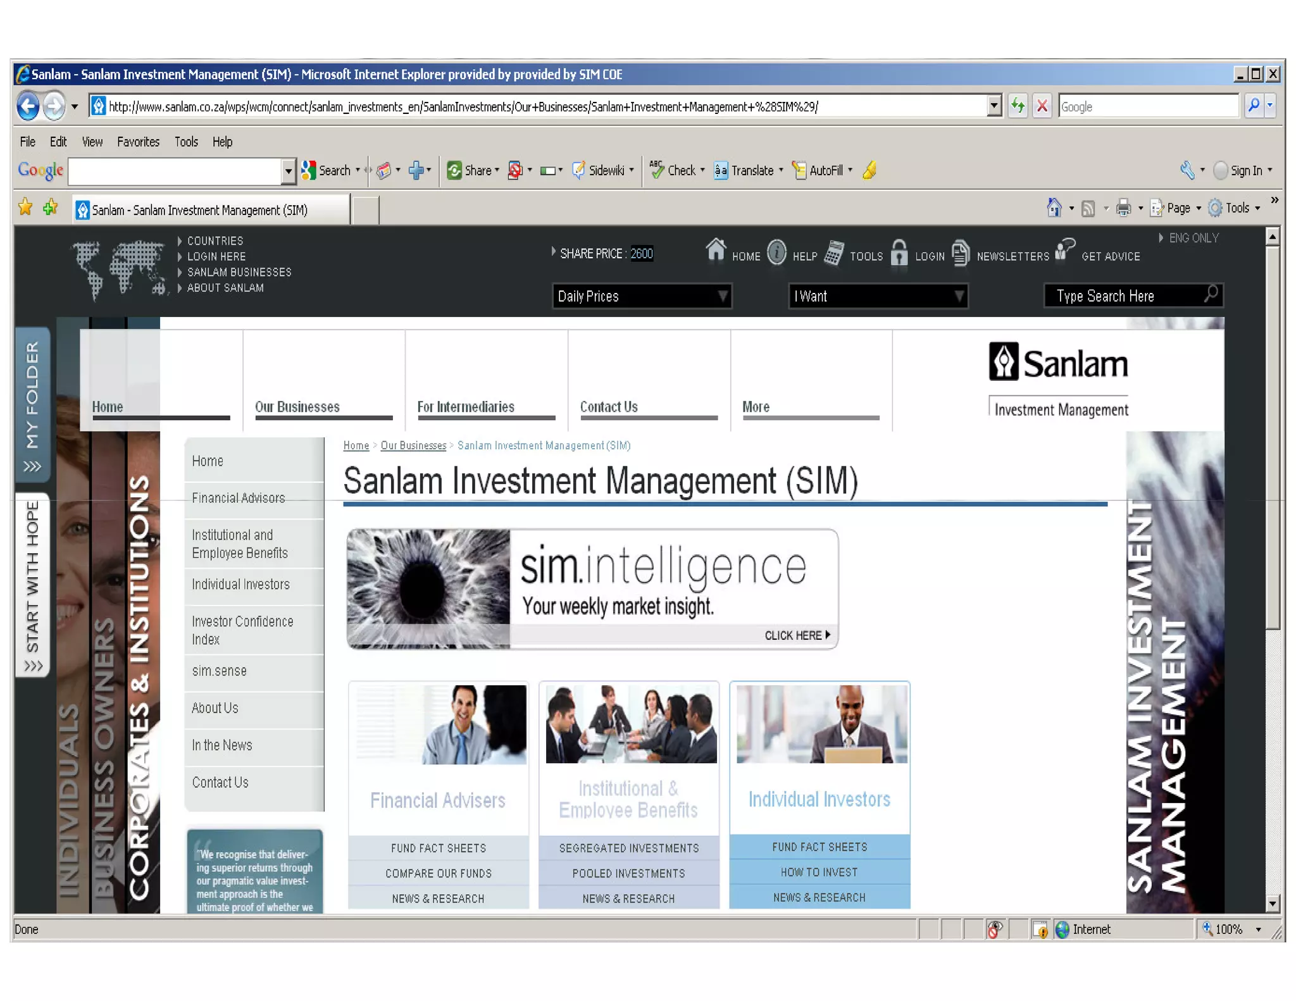Click the Favorites star icon

coord(25,208)
